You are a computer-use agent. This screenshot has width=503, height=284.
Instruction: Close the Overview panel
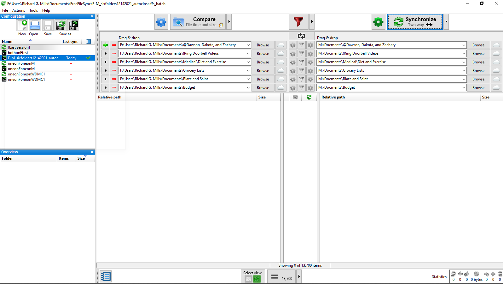click(92, 152)
